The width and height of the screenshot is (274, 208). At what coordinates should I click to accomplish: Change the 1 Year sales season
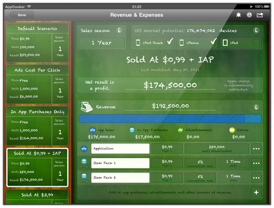(x=102, y=43)
